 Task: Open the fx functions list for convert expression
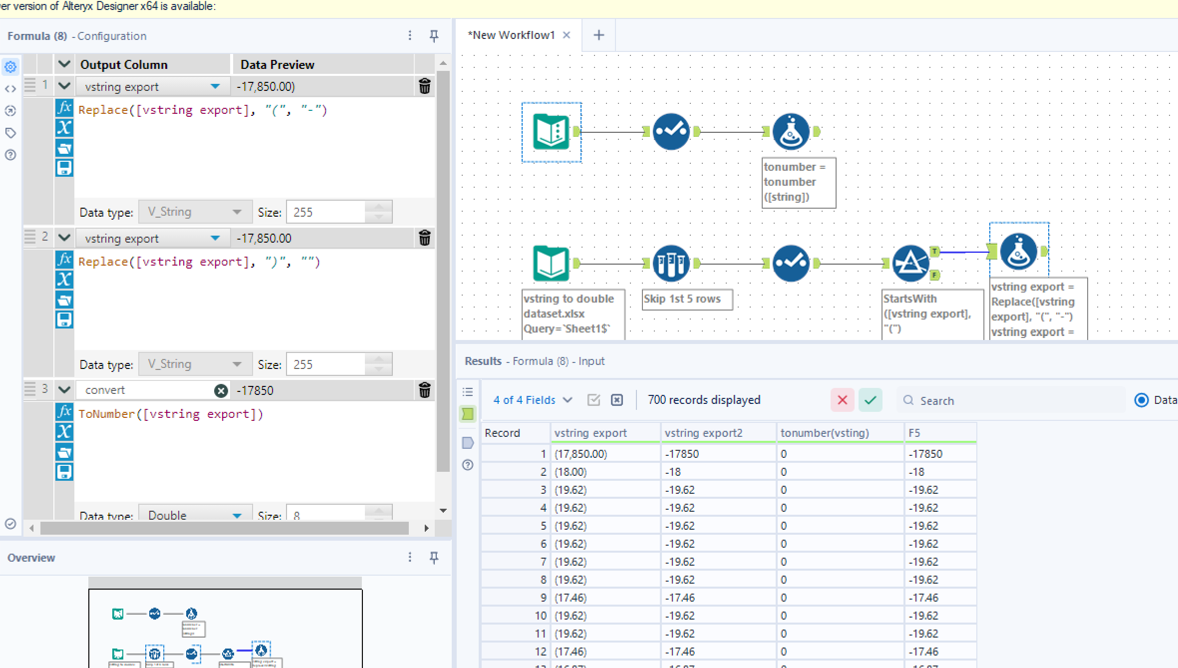[64, 412]
